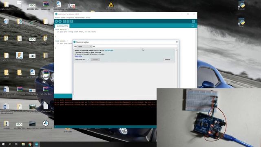Image resolution: width=261 pixels, height=147 pixels.
Task: Open the informes folder on desktop
Action: pyautogui.click(x=20, y=73)
